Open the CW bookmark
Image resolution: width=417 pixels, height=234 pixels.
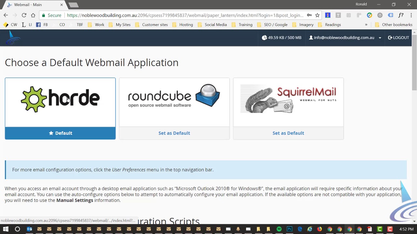click(10, 25)
